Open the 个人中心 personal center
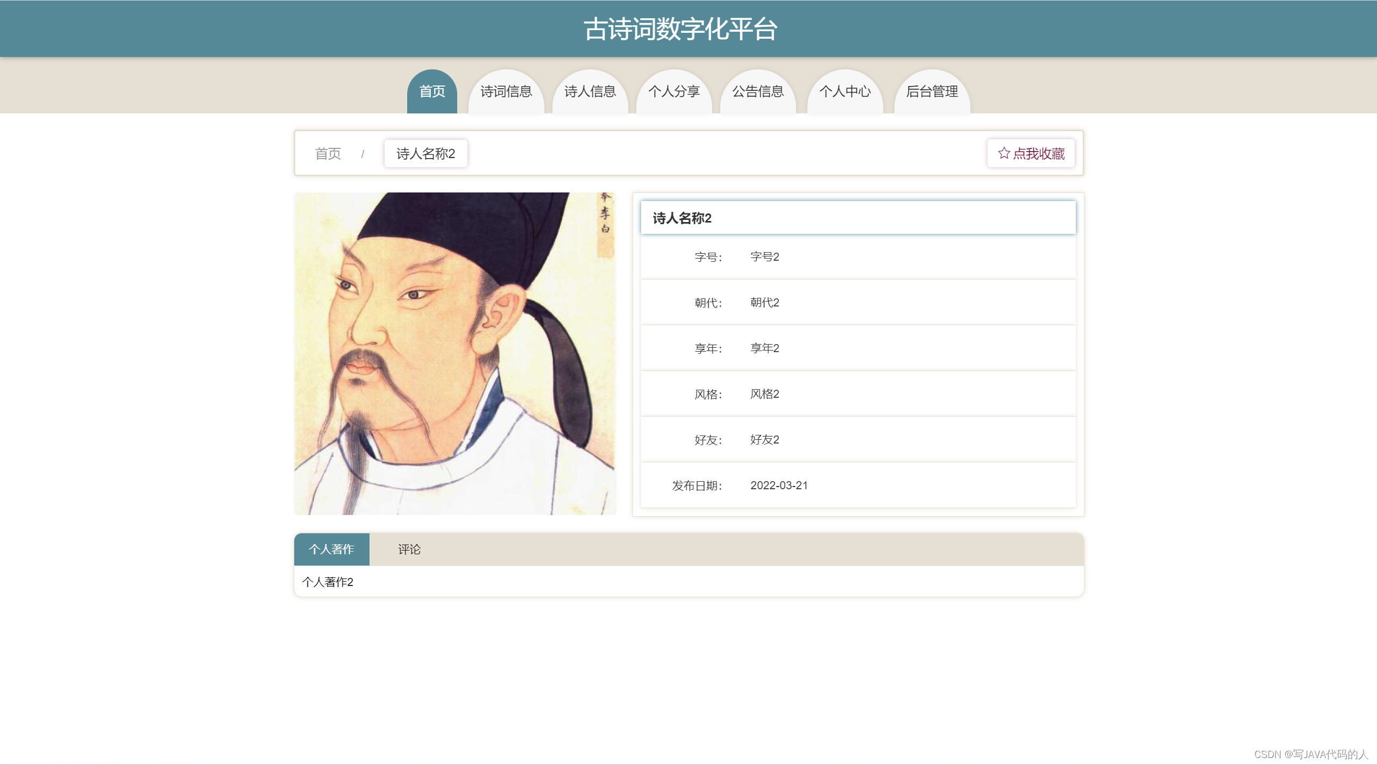This screenshot has height=765, width=1377. pyautogui.click(x=844, y=91)
